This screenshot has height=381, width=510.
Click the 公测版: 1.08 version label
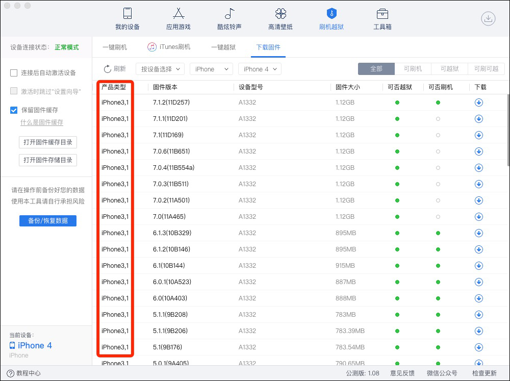(x=363, y=373)
